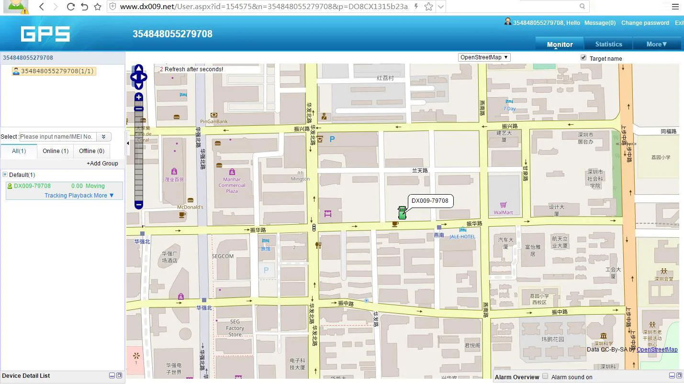Screen dimensions: 684x384
Task: Open the address bar history dropdown arrow
Action: pos(441,7)
